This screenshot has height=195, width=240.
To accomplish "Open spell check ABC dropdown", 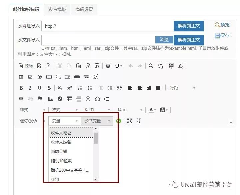I will tap(118, 66).
